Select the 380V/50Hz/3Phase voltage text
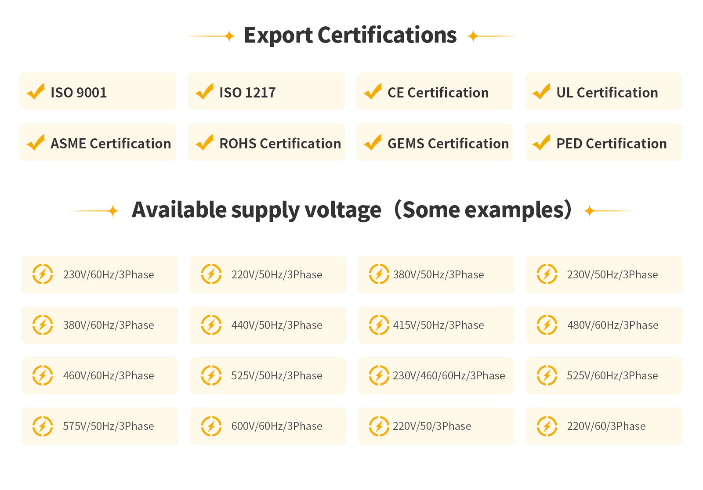This screenshot has width=703, height=490. [x=438, y=275]
